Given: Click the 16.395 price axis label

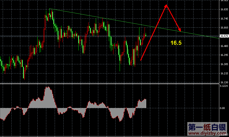Looking at the screenshot, I should click(224, 55).
